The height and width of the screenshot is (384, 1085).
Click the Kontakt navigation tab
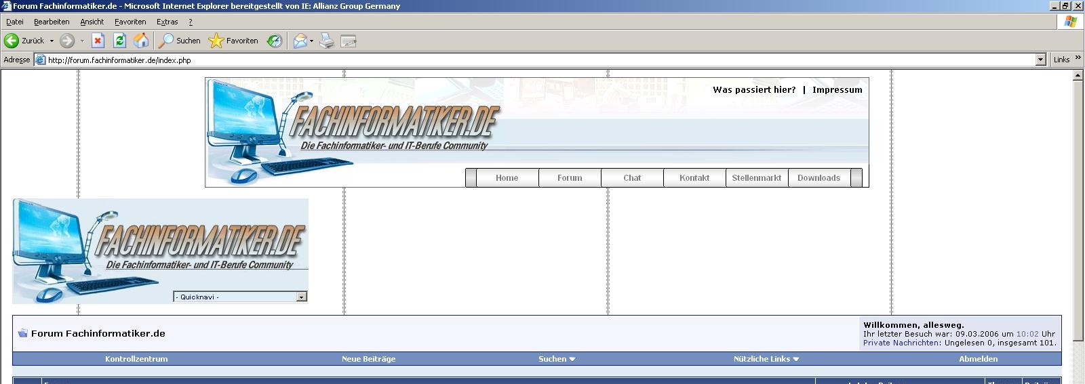(x=694, y=177)
